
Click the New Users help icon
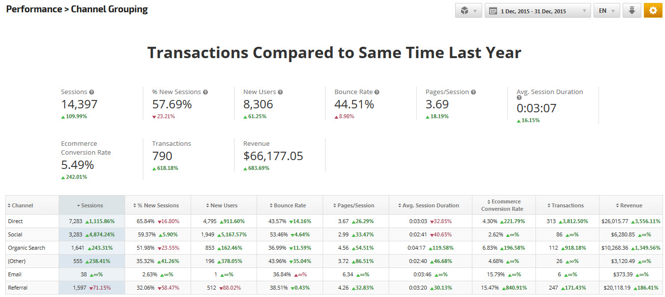(280, 92)
